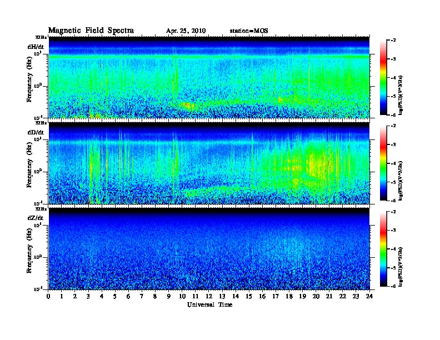The width and height of the screenshot is (440, 340).
Task: Click the "14" hour tick label
Action: [236, 297]
